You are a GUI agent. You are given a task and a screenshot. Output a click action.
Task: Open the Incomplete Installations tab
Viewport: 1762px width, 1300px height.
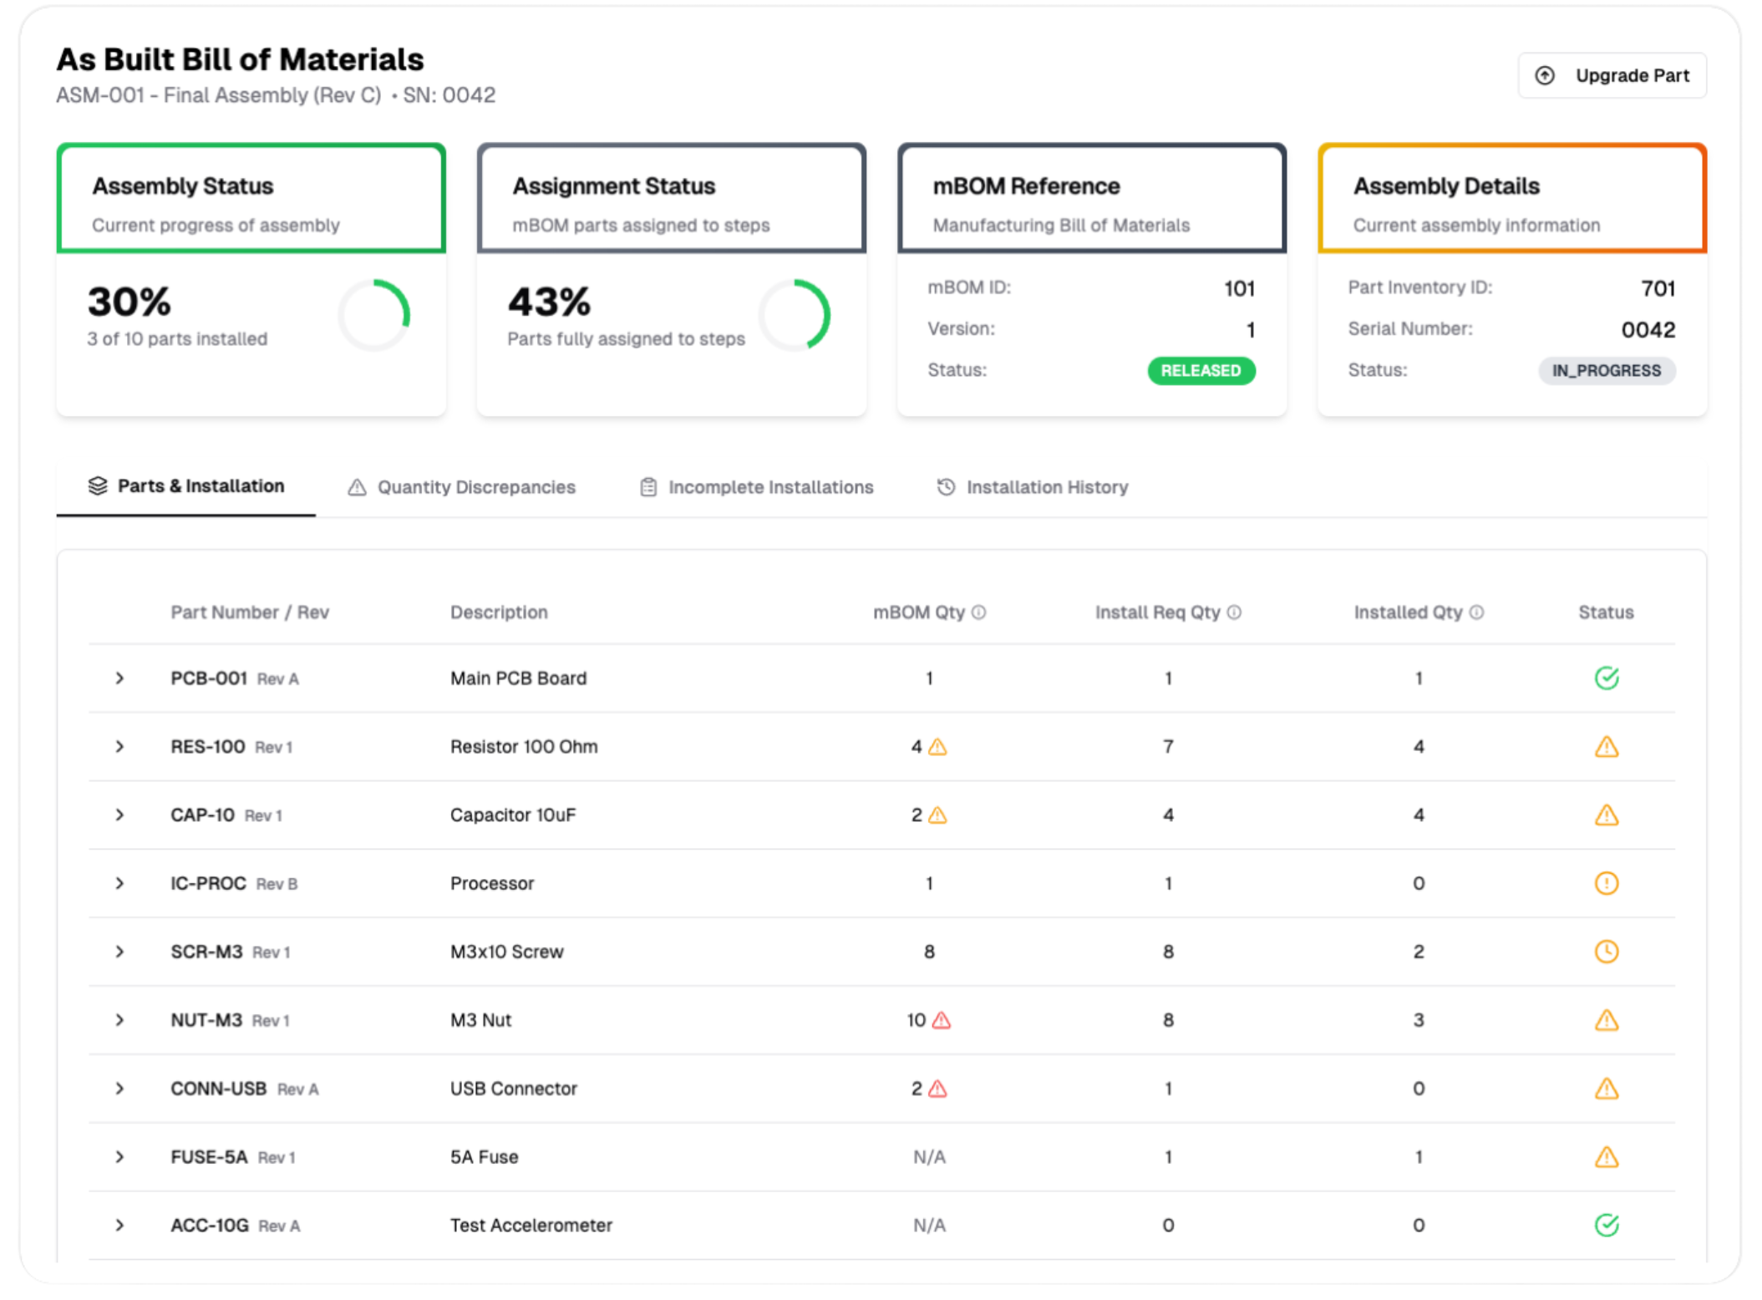[x=756, y=487]
